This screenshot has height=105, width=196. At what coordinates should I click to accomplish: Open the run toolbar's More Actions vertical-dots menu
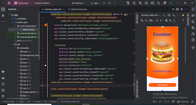(114, 3)
